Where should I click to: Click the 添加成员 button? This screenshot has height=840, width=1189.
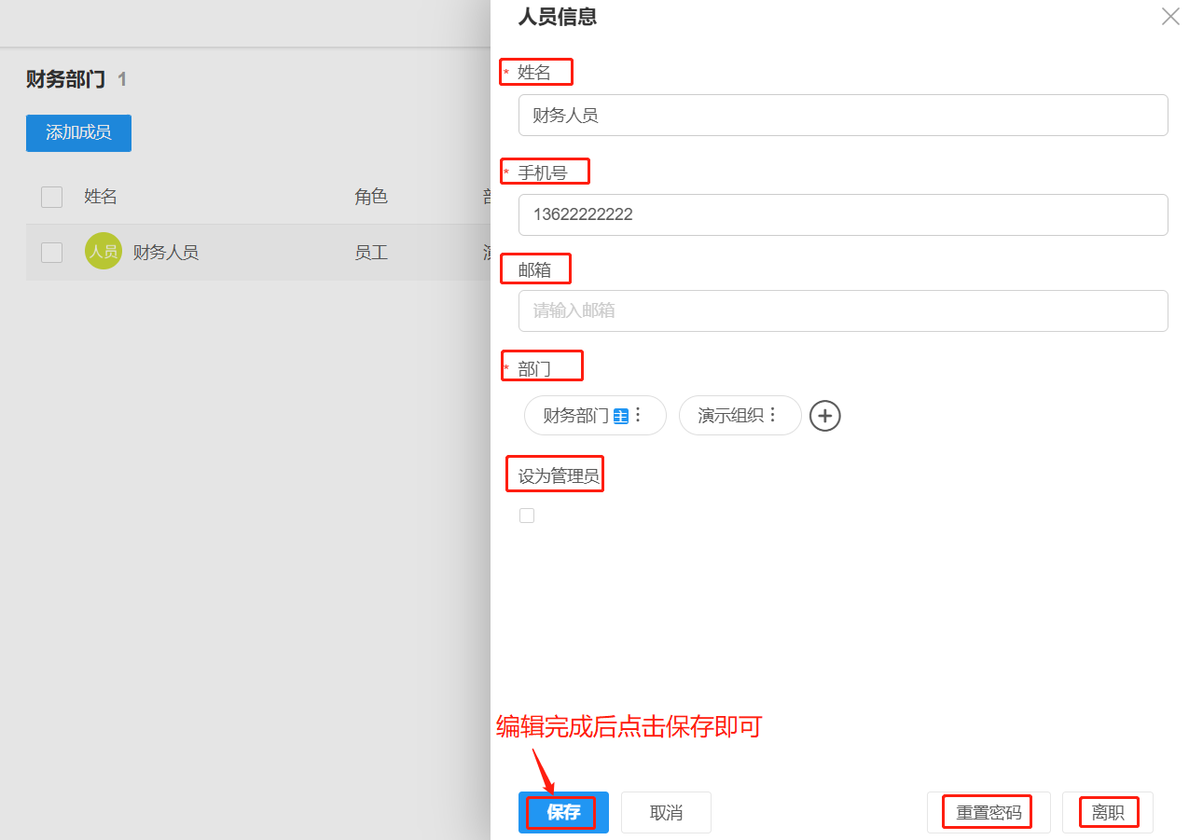point(78,132)
